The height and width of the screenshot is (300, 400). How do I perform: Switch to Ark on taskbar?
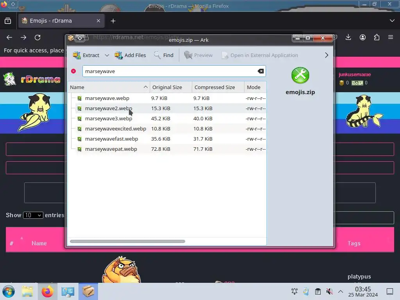(x=88, y=291)
